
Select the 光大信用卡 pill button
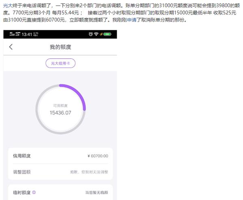pos(60,63)
